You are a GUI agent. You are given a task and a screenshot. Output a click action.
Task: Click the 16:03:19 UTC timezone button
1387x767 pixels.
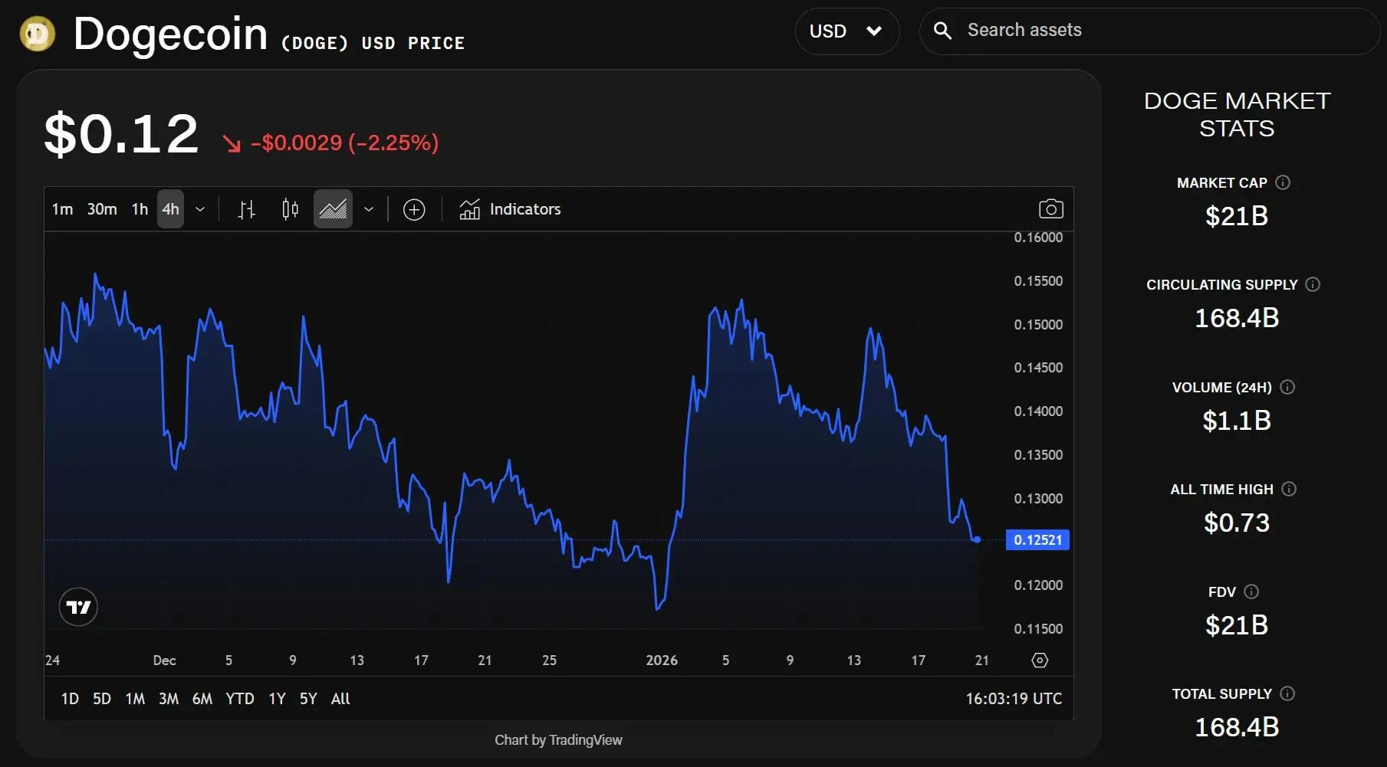1013,699
